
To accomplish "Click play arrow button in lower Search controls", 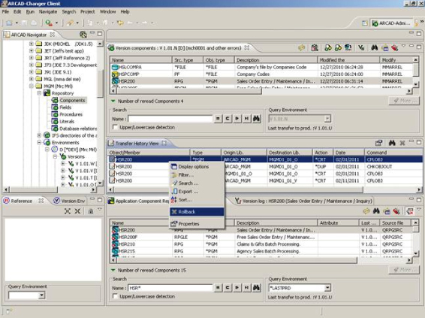I will [x=237, y=288].
